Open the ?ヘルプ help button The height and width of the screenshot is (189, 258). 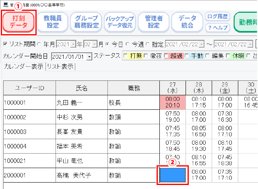[217, 28]
